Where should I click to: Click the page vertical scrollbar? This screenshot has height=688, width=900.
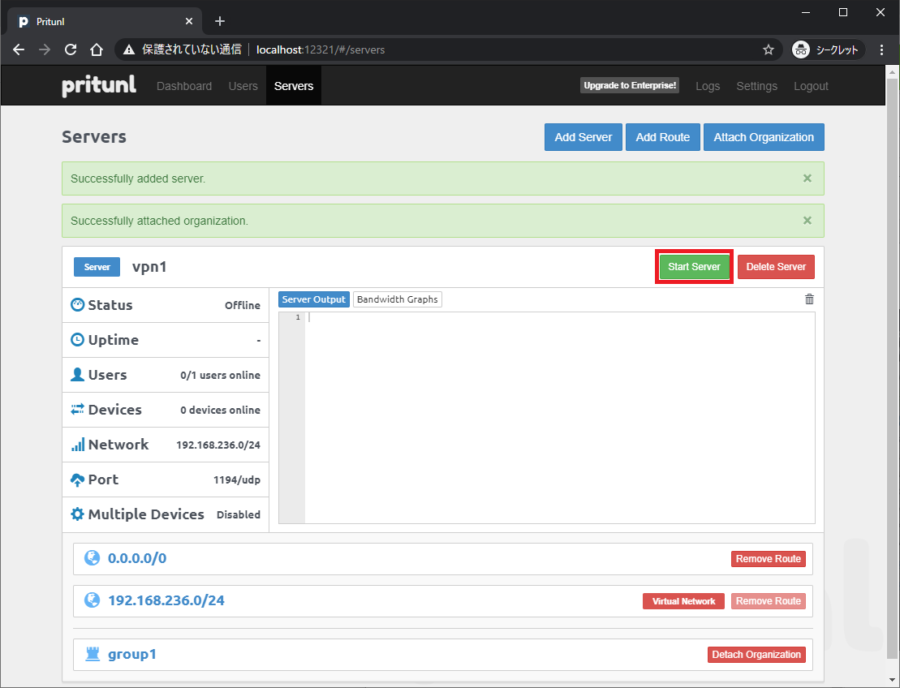[891, 368]
